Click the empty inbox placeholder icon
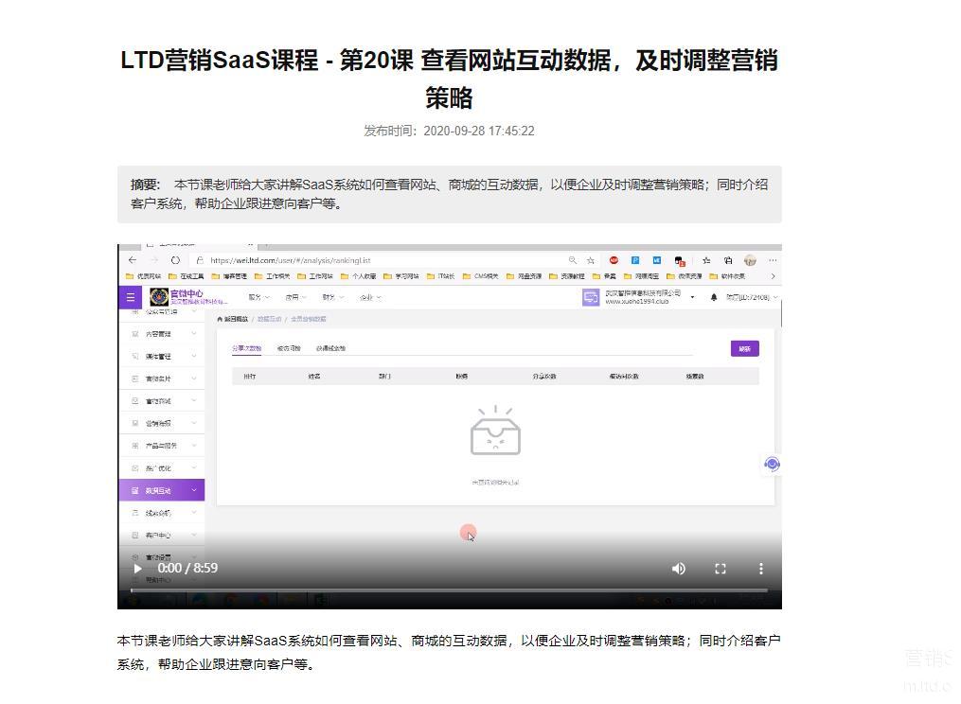Viewport: 961px width, 704px height. point(495,431)
